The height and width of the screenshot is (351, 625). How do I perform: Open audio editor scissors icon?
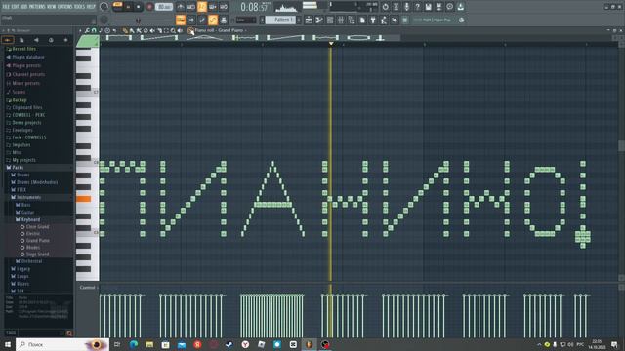click(396, 7)
